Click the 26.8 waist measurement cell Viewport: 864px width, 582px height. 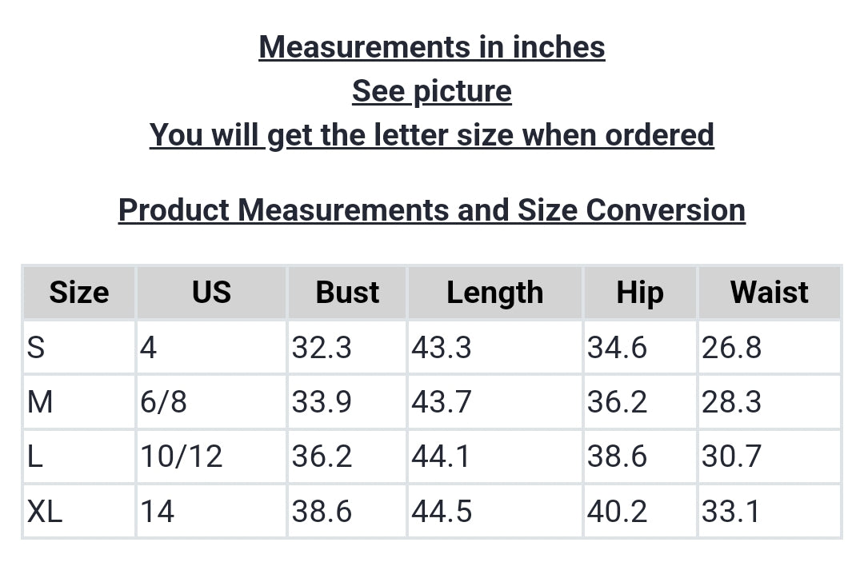731,348
